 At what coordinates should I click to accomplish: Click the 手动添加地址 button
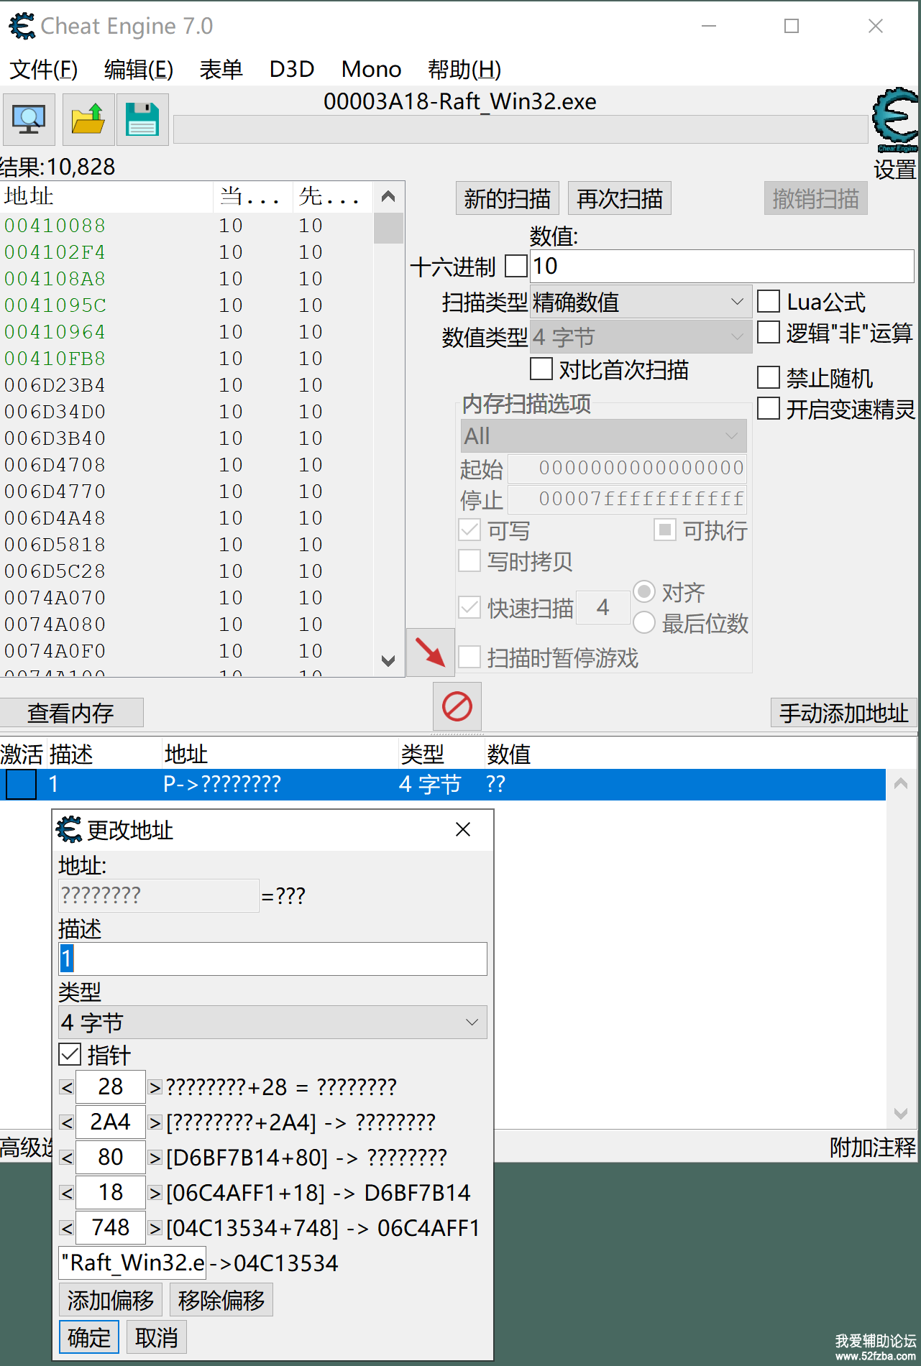pyautogui.click(x=844, y=713)
